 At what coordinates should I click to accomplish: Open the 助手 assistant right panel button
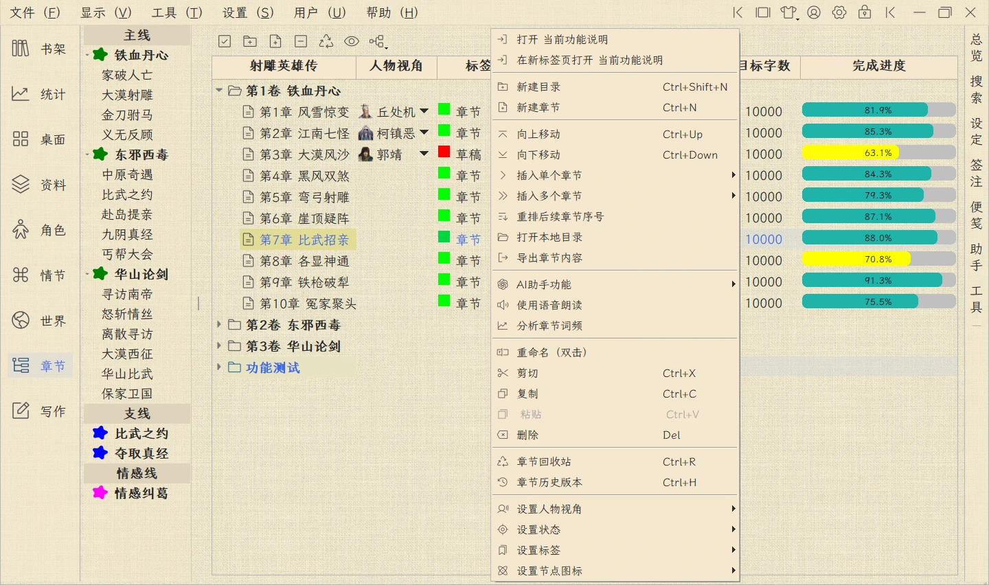976,257
